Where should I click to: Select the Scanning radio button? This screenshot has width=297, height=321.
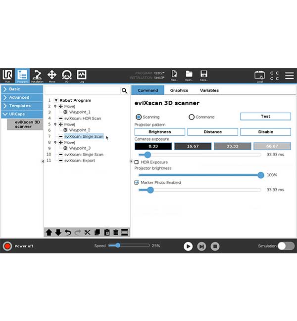pyautogui.click(x=139, y=117)
